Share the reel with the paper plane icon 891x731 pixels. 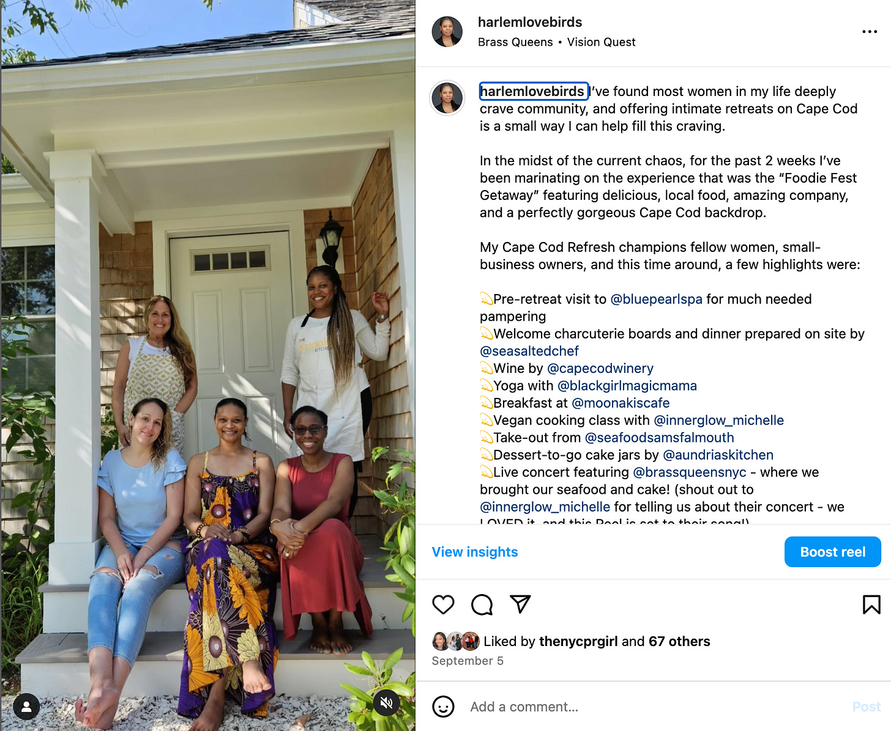click(520, 604)
